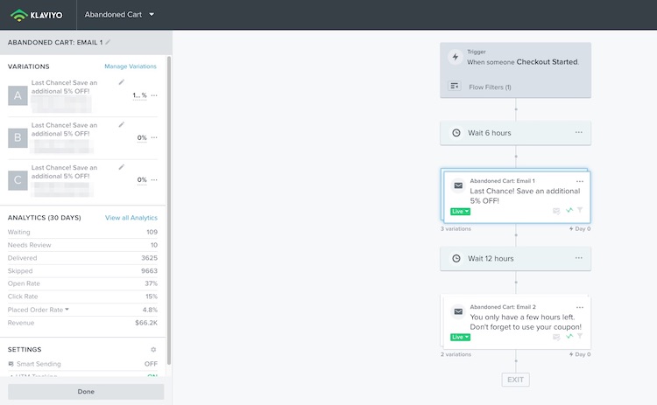The height and width of the screenshot is (405, 657).
Task: Click Email 2 smart sending icon
Action: (x=556, y=337)
